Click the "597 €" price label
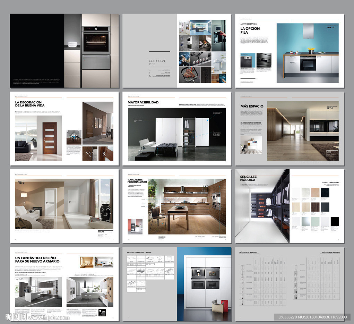Image resolution: width=354 pixels, height=324 pixels. pyautogui.click(x=330, y=108)
